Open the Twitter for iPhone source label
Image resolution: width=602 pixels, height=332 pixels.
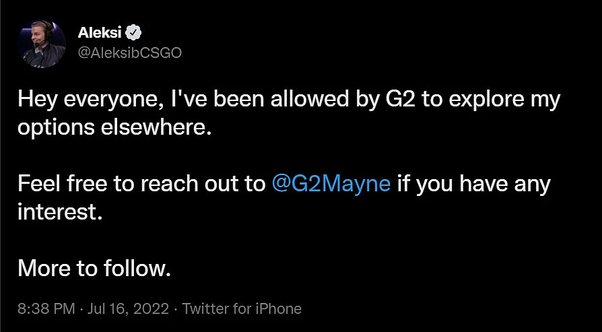coord(242,308)
